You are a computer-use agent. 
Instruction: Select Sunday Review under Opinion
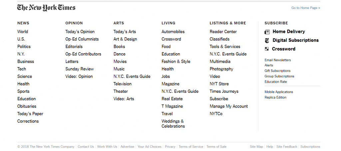coord(80,69)
